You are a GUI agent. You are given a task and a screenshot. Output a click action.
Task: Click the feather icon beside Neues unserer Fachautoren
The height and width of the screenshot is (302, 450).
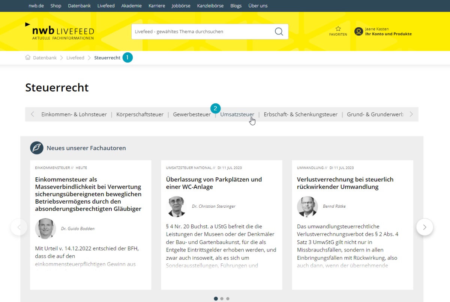[x=37, y=148]
